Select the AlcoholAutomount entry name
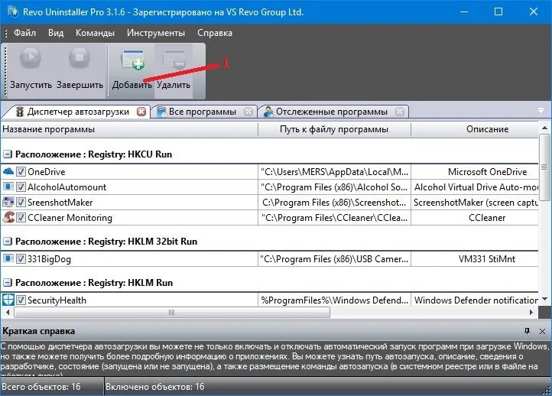This screenshot has height=396, width=552. point(67,187)
